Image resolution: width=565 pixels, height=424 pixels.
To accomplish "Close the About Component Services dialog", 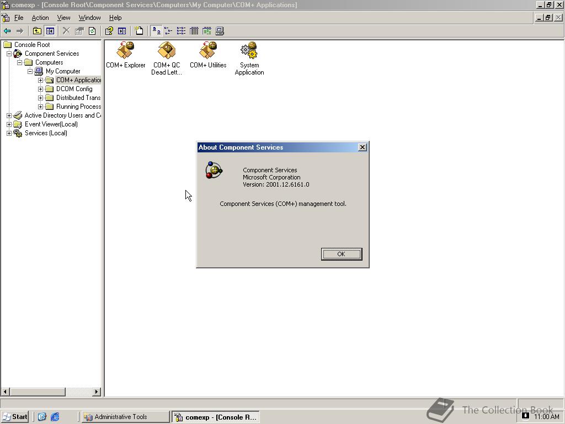I will pyautogui.click(x=363, y=147).
